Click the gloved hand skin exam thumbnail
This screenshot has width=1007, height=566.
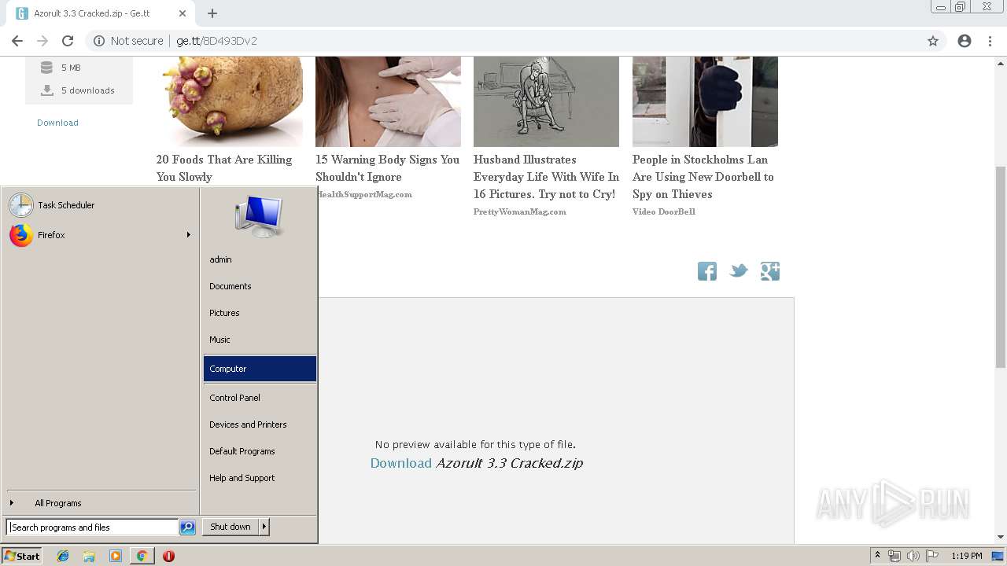[x=388, y=101]
